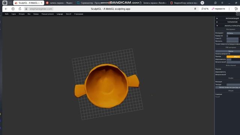
Task: Open the История menu
Action: point(22,14)
